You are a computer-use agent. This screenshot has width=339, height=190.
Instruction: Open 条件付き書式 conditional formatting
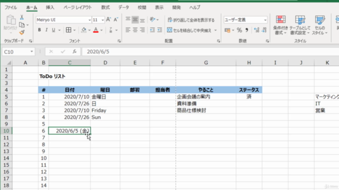pos(280,25)
